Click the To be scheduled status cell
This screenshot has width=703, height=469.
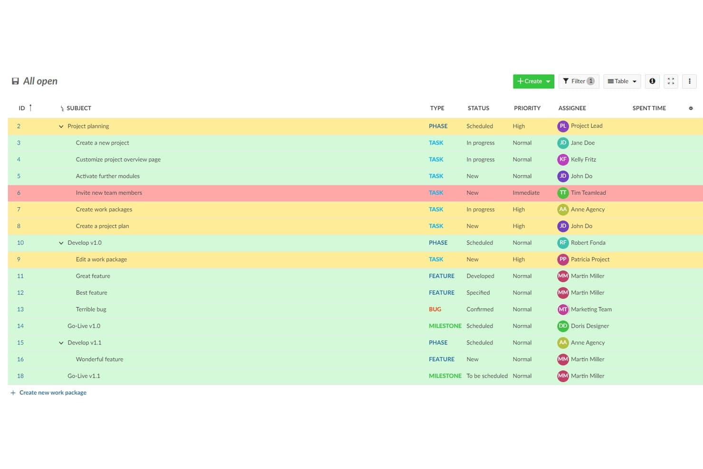487,376
